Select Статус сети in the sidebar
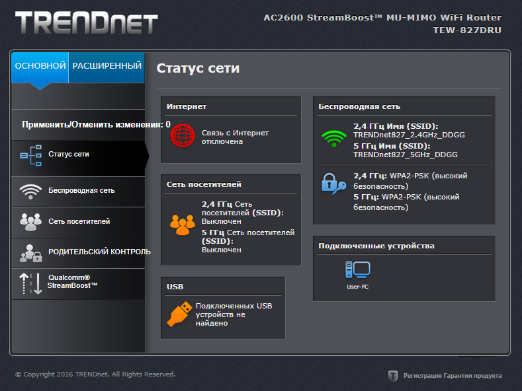Viewport: 522px width, 391px height. click(x=79, y=159)
